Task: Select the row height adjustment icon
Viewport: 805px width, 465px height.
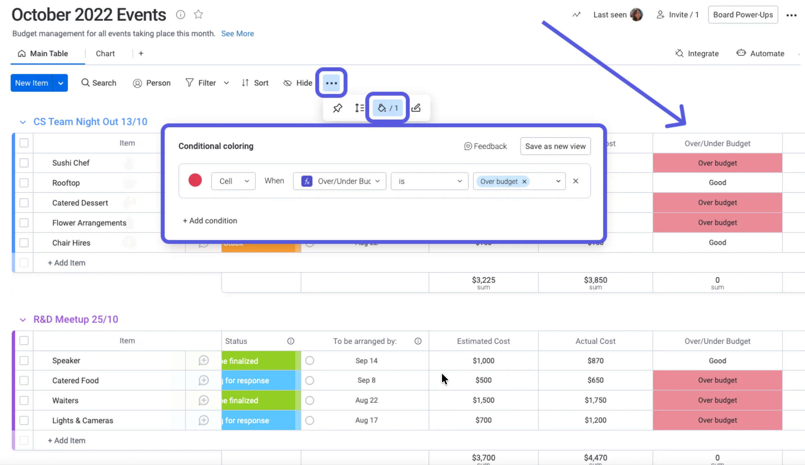Action: click(x=359, y=108)
